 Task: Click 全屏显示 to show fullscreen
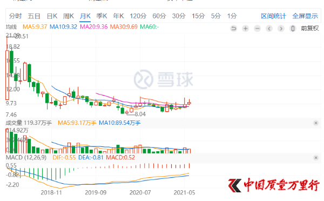pyautogui.click(x=305, y=16)
